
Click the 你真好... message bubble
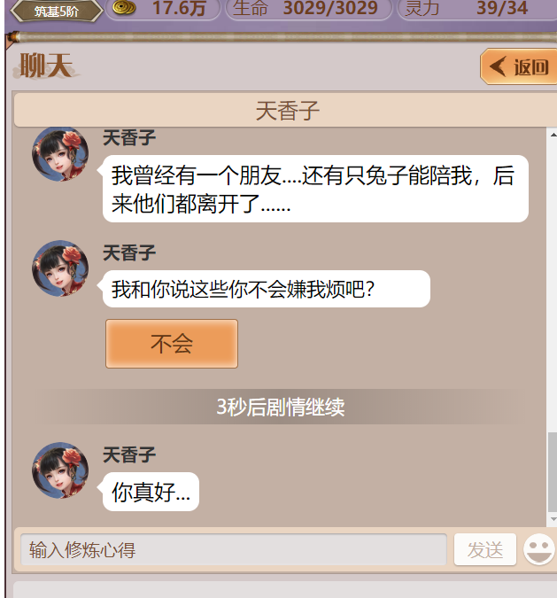151,492
